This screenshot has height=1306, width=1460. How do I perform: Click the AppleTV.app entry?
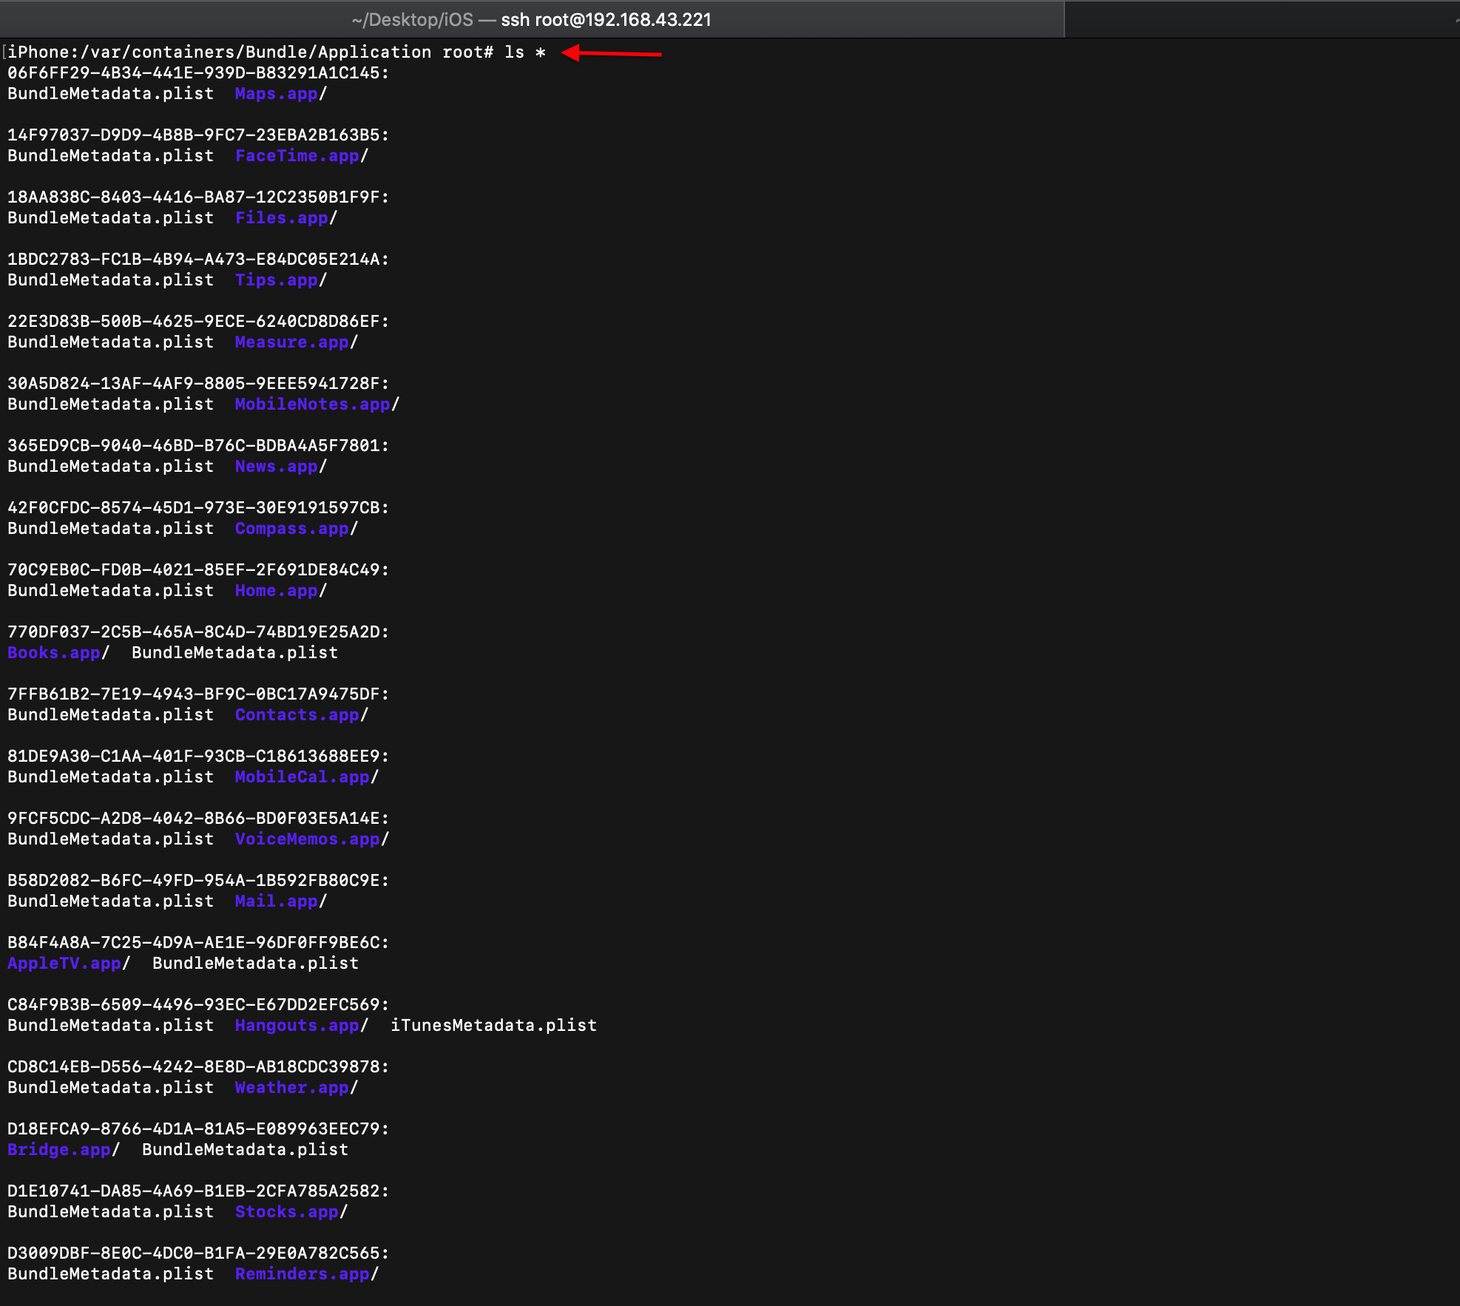pos(64,964)
